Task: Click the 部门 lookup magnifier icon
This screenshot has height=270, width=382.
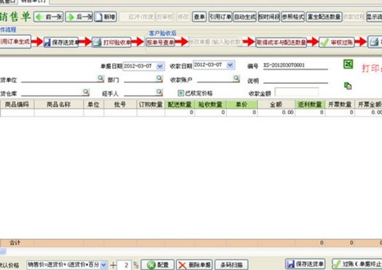Action: tap(159, 78)
